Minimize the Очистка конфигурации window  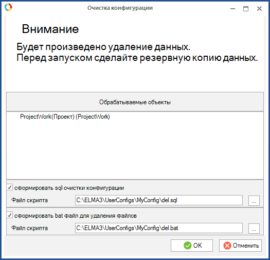point(232,9)
